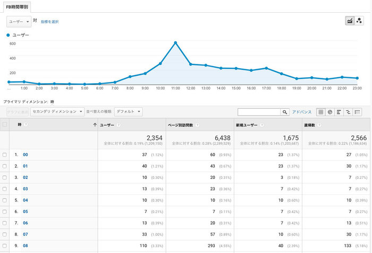Open the ユーザー metric dropdown
This screenshot has height=253, width=372.
18,21
